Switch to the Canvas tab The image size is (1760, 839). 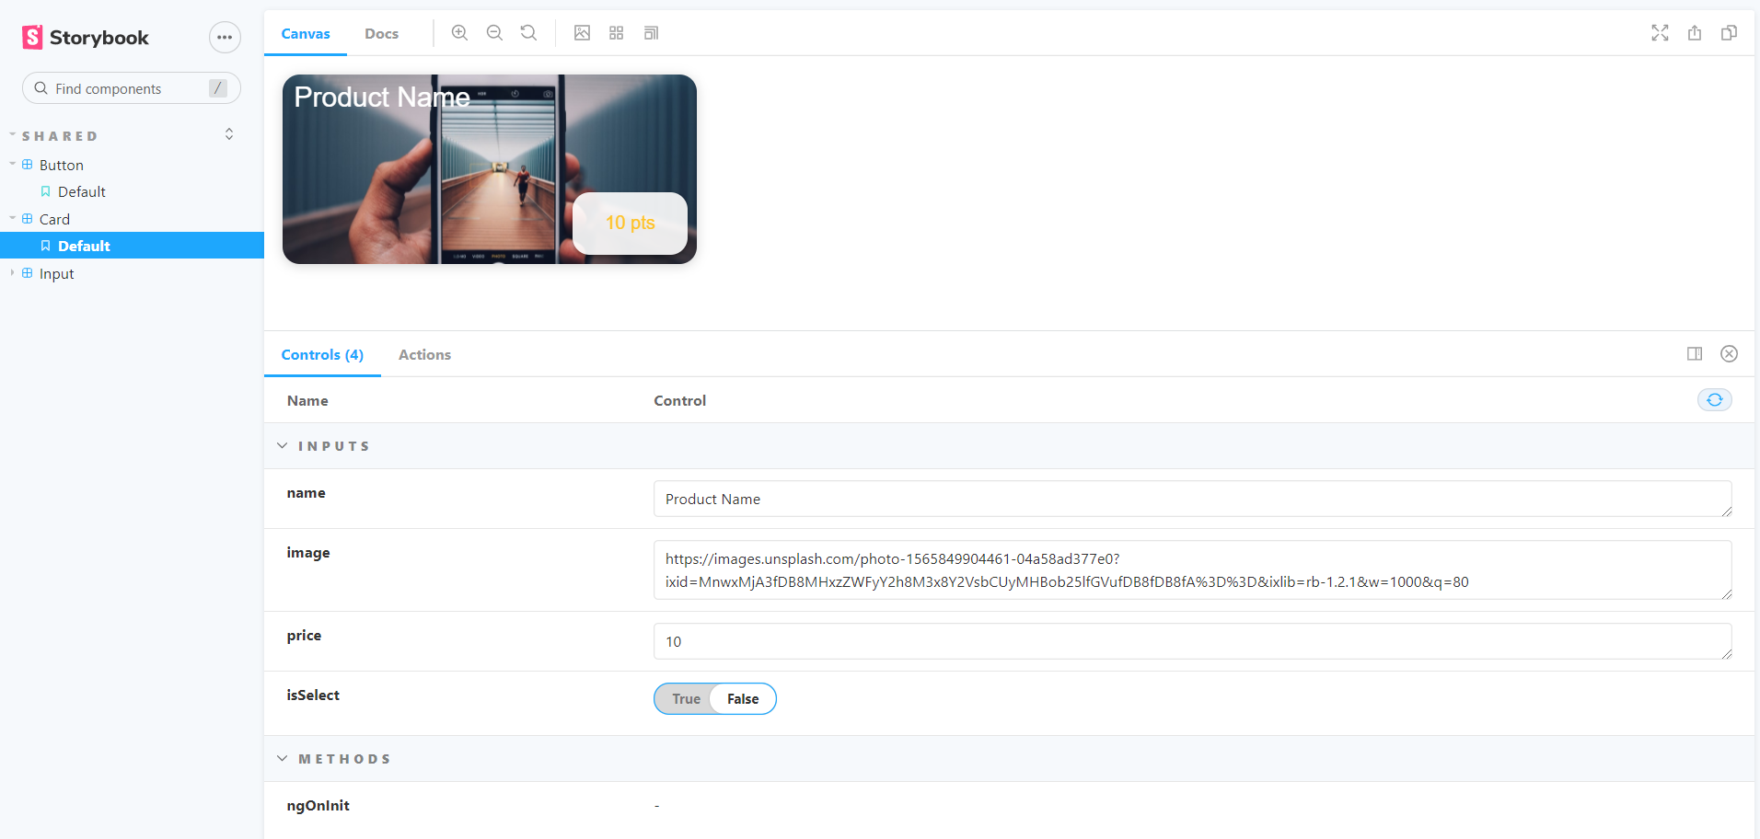(x=306, y=34)
